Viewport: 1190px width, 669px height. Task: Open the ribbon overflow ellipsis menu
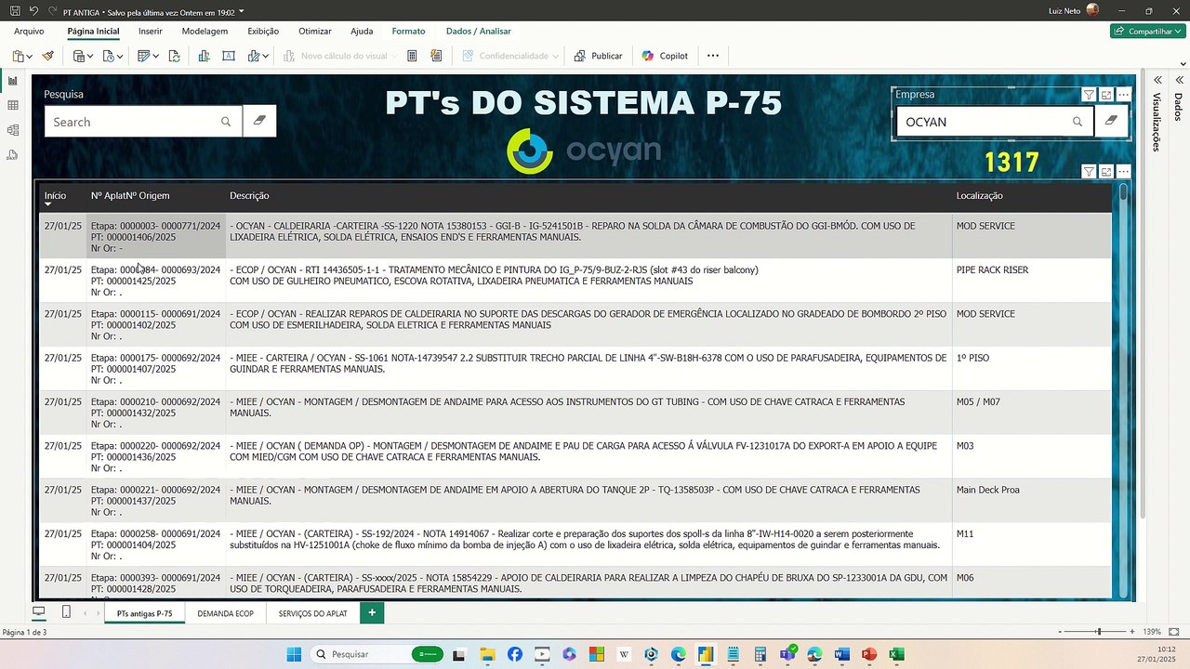[713, 56]
